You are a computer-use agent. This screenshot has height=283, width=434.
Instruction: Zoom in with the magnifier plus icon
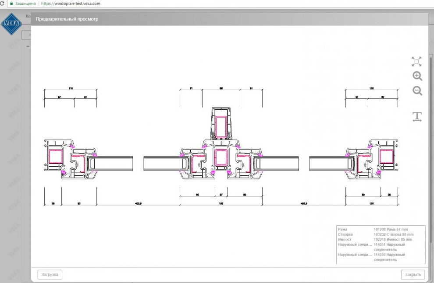click(417, 76)
